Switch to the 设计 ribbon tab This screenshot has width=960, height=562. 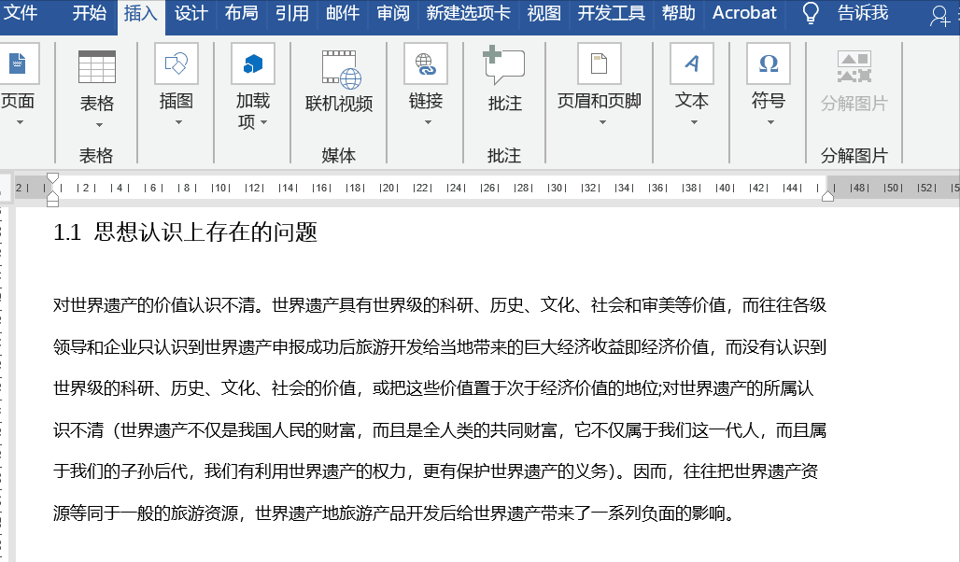click(x=191, y=13)
